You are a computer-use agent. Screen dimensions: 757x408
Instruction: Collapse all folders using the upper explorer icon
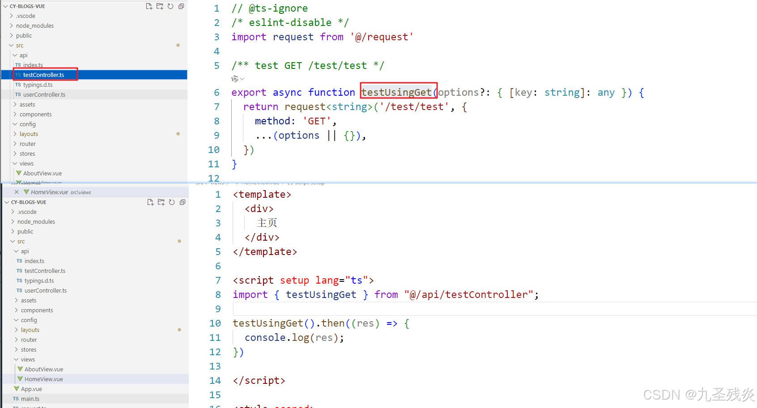point(181,6)
